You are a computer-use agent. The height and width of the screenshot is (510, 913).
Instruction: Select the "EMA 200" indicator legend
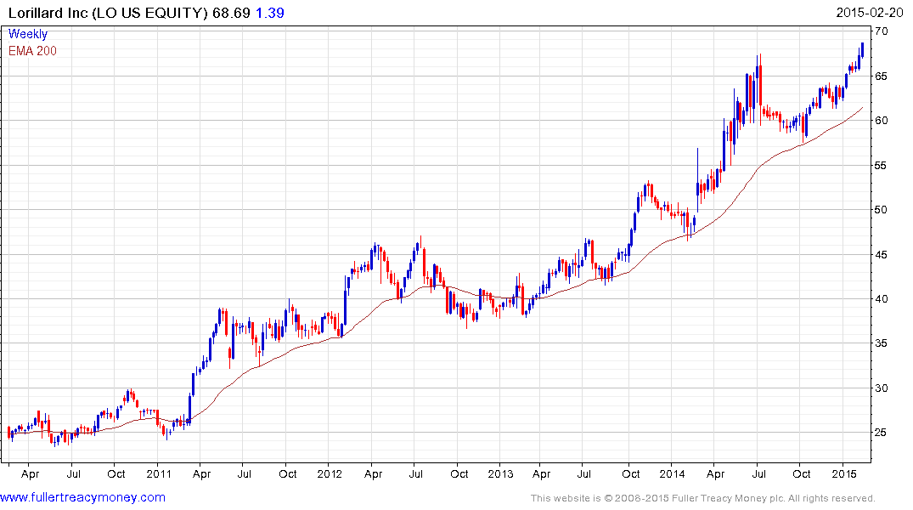point(33,50)
